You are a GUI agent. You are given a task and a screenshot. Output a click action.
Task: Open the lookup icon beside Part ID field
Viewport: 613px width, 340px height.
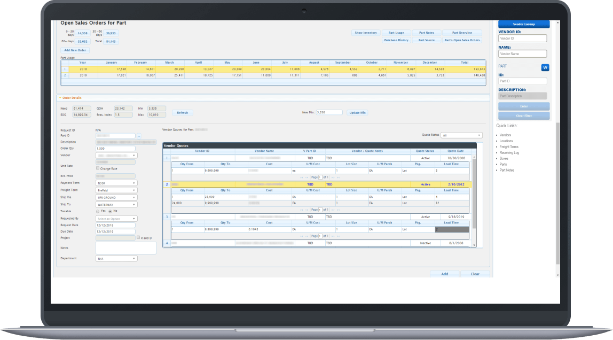tap(139, 136)
